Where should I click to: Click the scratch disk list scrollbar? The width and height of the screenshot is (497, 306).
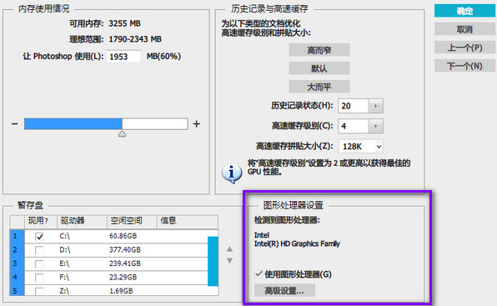[213, 261]
